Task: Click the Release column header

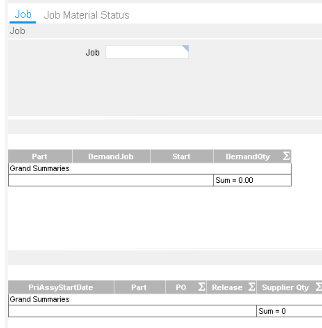Action: click(227, 288)
